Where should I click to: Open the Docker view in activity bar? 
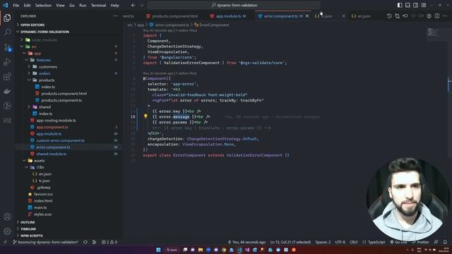pyautogui.click(x=7, y=91)
